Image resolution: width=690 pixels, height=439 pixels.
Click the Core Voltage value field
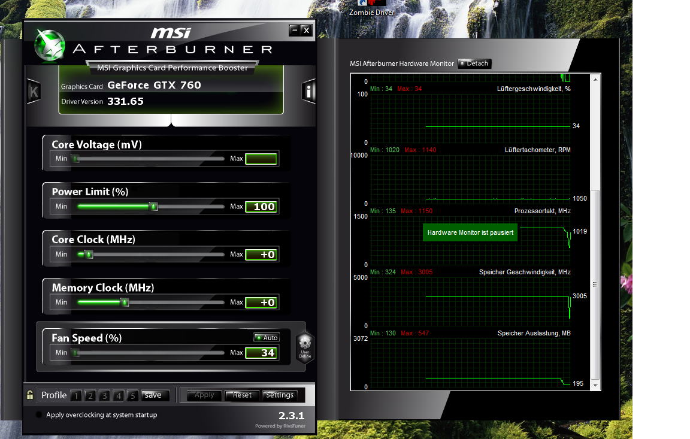261,159
